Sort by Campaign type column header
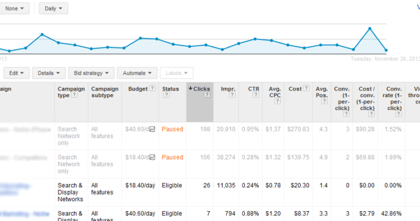The height and width of the screenshot is (221, 420). [x=71, y=92]
